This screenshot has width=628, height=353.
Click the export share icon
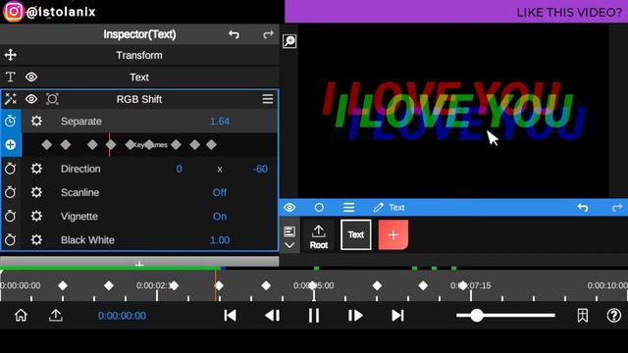coord(56,316)
